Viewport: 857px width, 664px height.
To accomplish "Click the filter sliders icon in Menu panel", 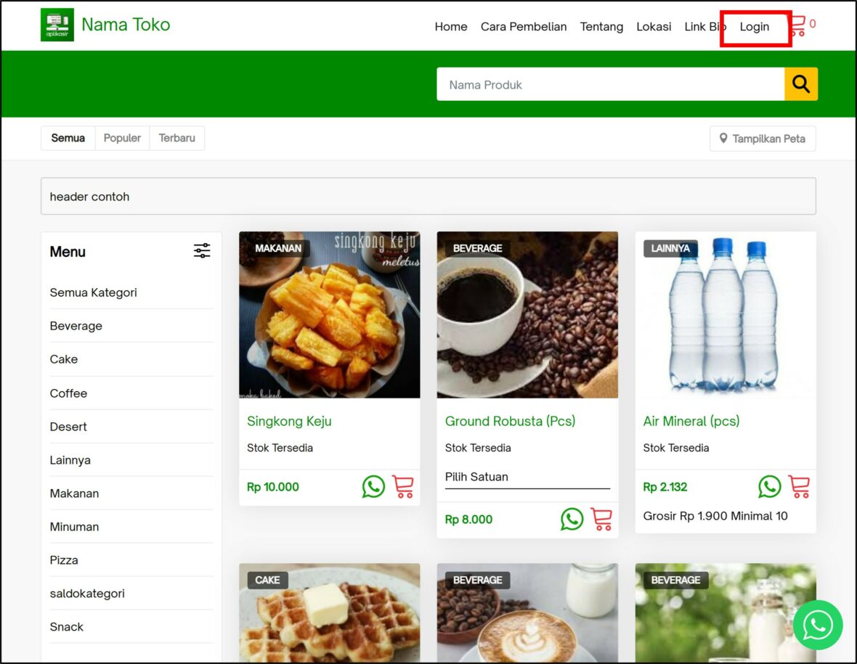I will pyautogui.click(x=202, y=250).
